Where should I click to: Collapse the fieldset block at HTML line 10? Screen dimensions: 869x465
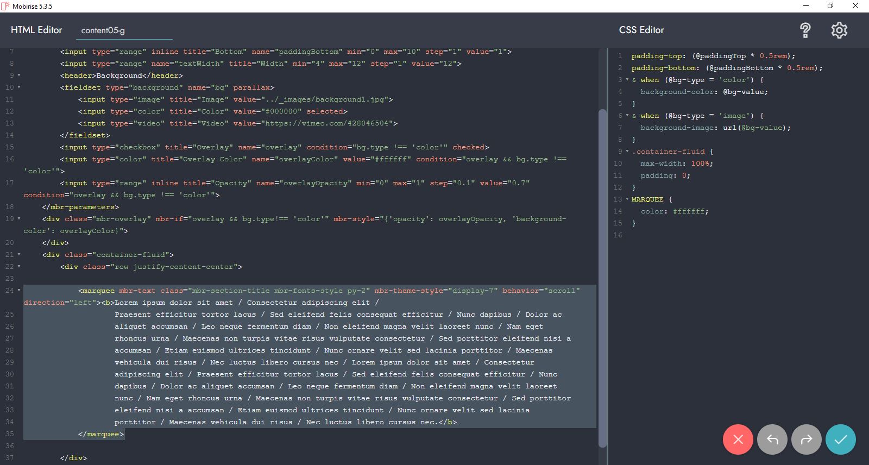point(19,87)
